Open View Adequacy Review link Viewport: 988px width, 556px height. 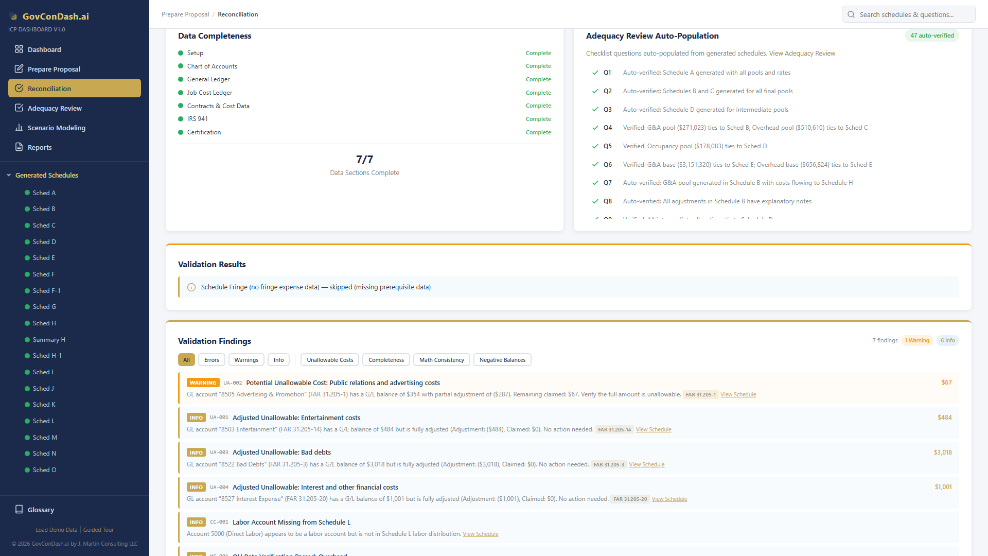[802, 54]
